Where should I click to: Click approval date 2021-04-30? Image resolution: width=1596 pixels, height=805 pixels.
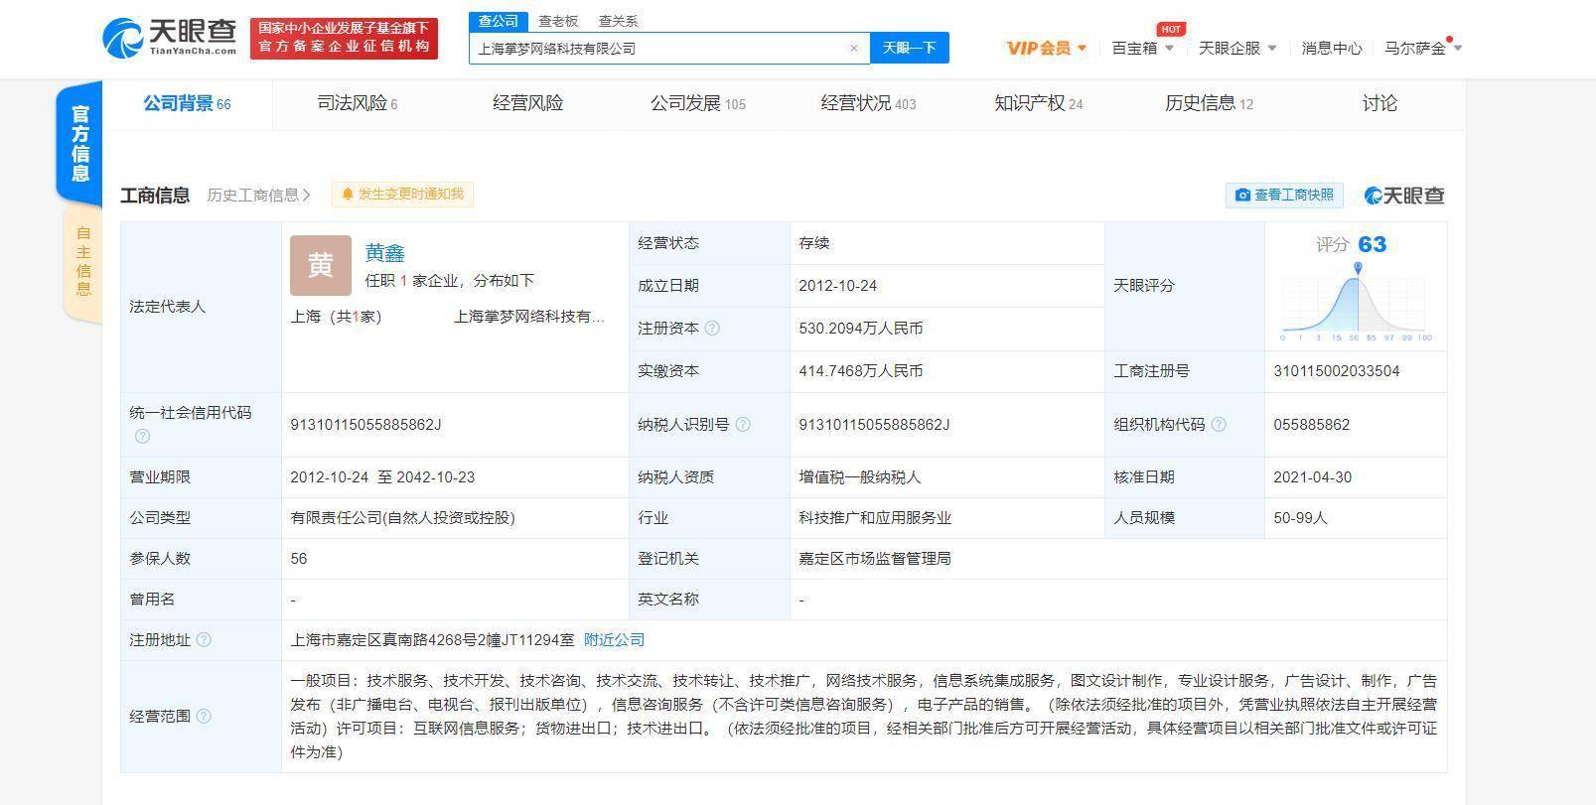coord(1312,477)
